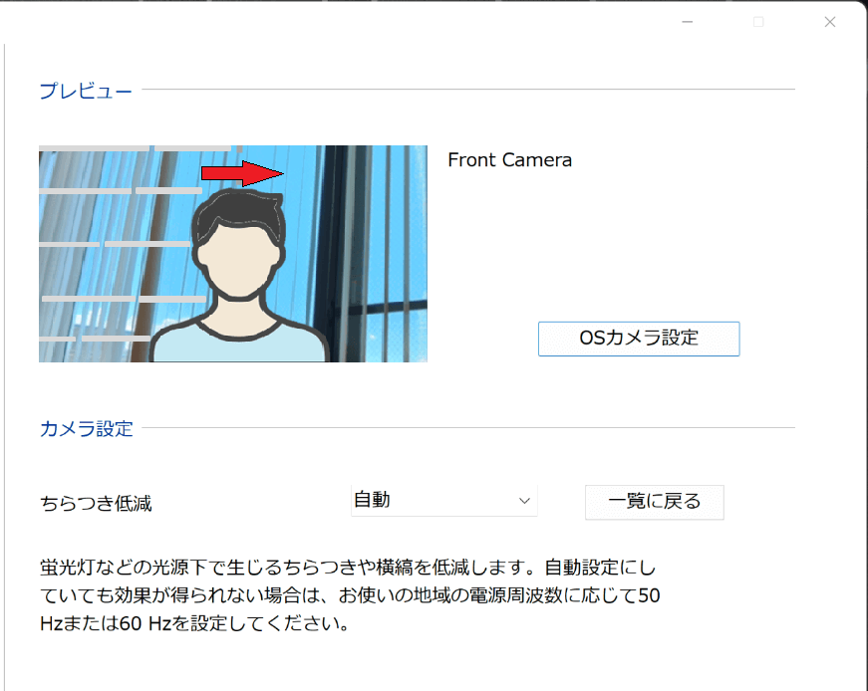The image size is (868, 691).
Task: Click the プレビュー section heading
Action: 86,91
